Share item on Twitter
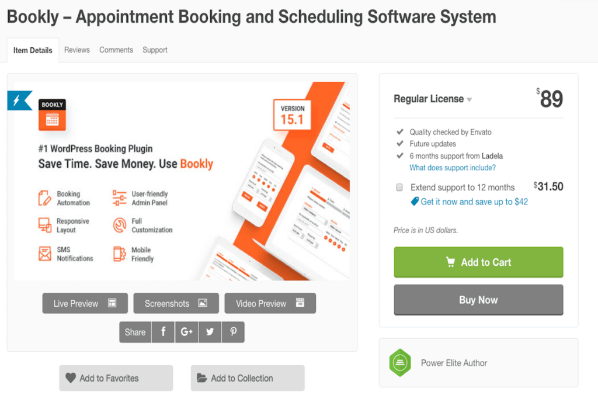Screen dimensions: 598x399 tap(210, 332)
